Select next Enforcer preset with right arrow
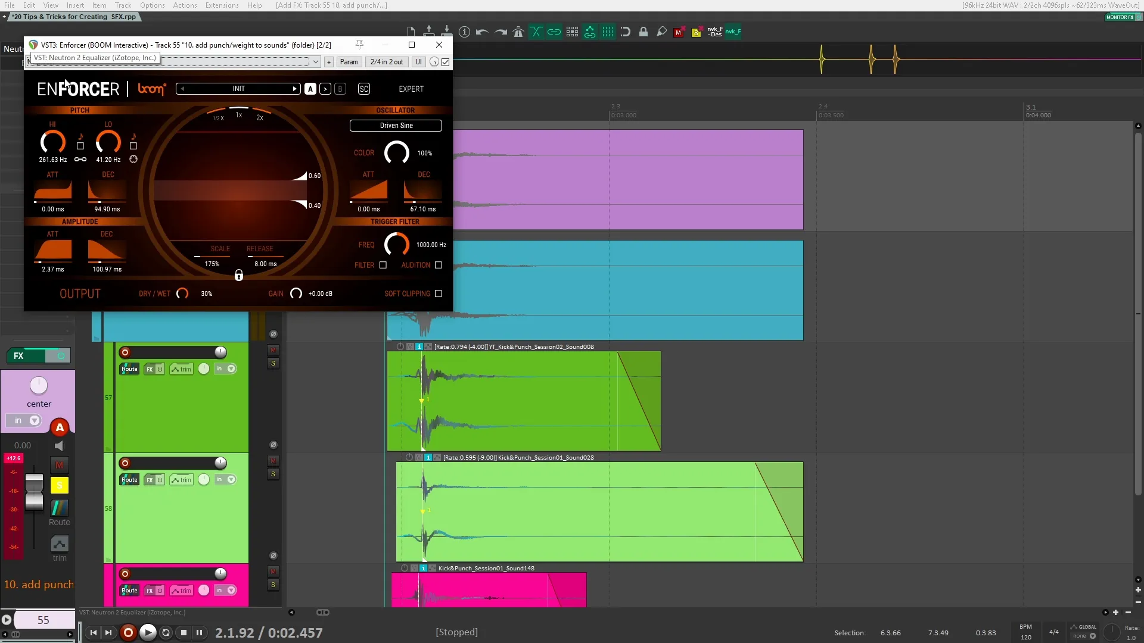 [294, 89]
